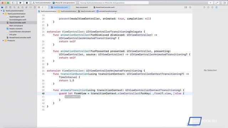Click line number 34 in the gutter

point(43,71)
